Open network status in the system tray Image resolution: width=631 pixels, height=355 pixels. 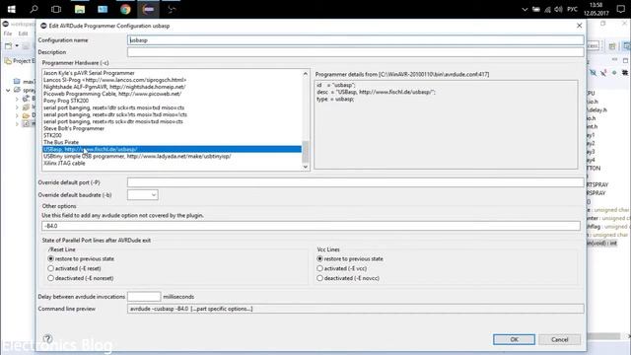547,9
